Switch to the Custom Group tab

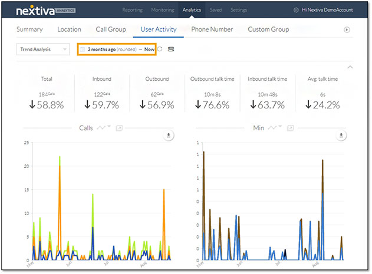[x=268, y=29]
